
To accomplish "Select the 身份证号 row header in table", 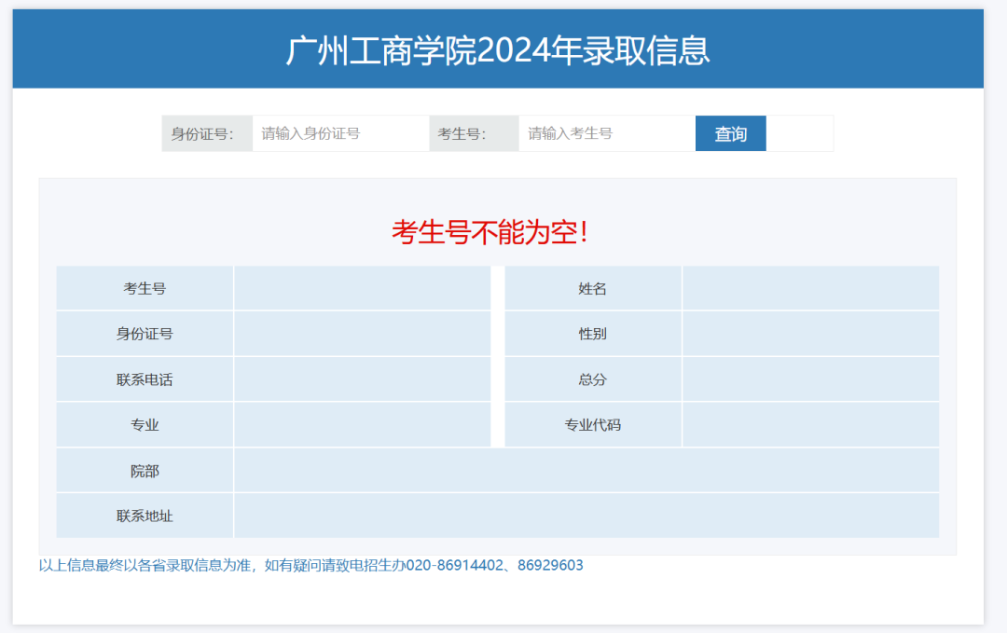I will coord(144,333).
